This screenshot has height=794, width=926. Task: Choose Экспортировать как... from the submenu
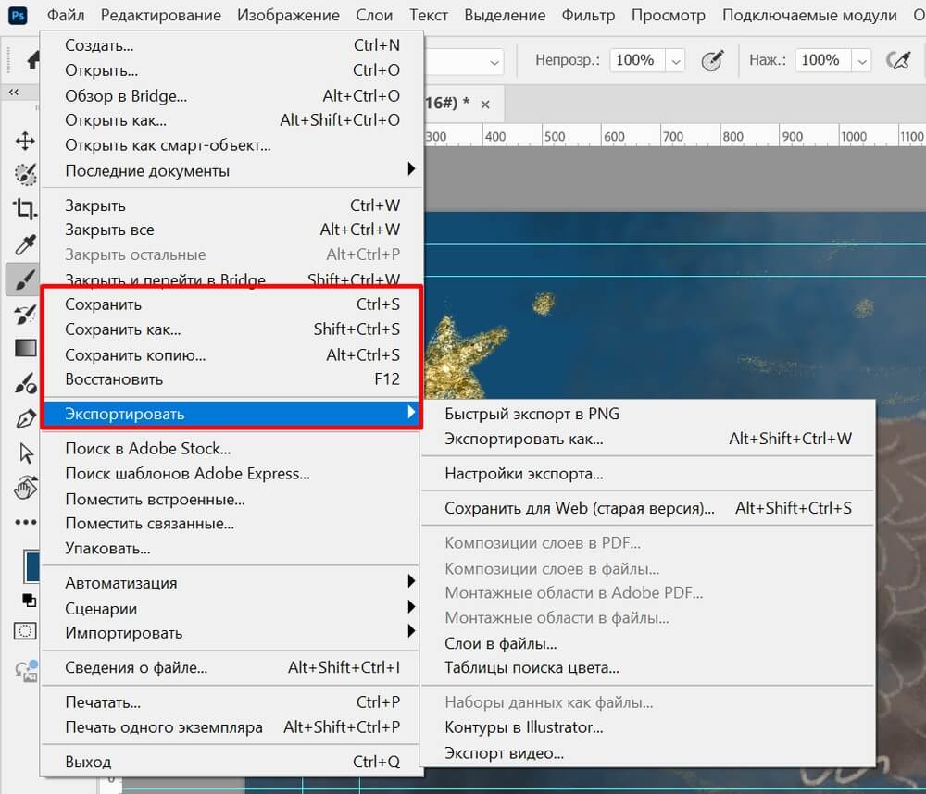click(523, 439)
